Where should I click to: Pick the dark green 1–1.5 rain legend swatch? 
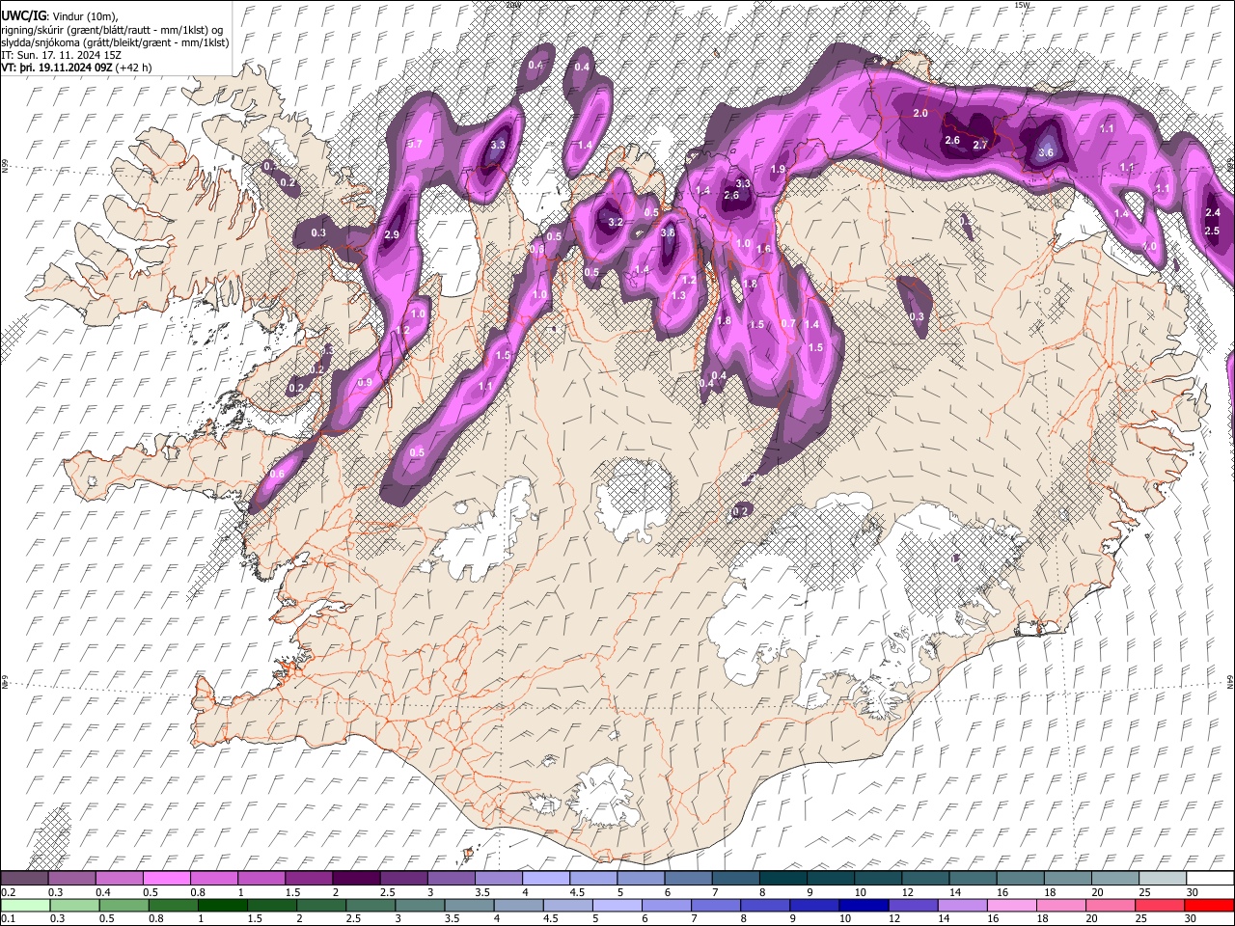tap(222, 906)
